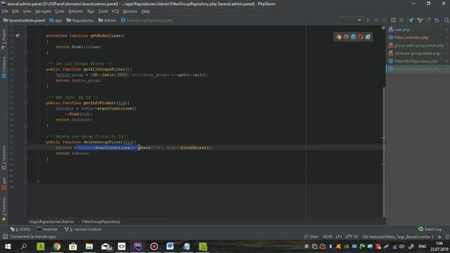Click the editor vertical scrollbar thumb
Screen dimensions: 450x253
[x=384, y=152]
